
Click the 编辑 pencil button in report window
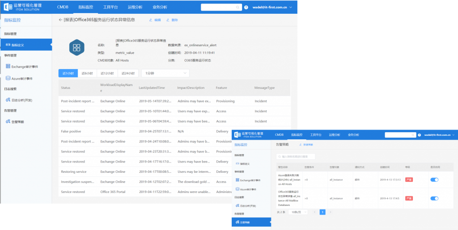click(x=155, y=20)
